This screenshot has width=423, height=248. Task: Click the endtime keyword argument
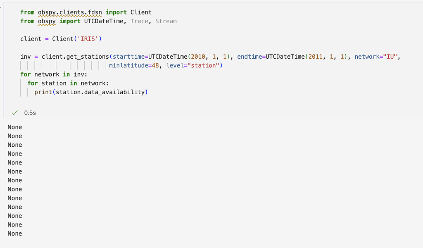point(250,57)
